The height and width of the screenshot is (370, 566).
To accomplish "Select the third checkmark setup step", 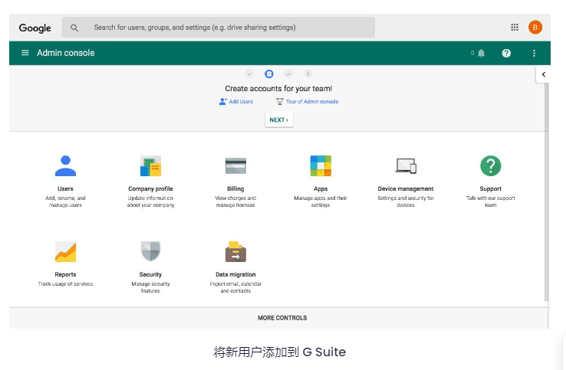I will [288, 74].
